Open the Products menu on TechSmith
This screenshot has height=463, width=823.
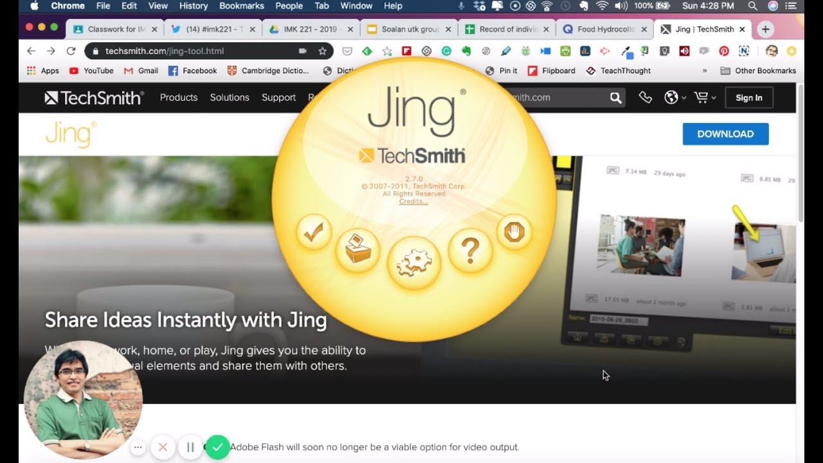179,98
